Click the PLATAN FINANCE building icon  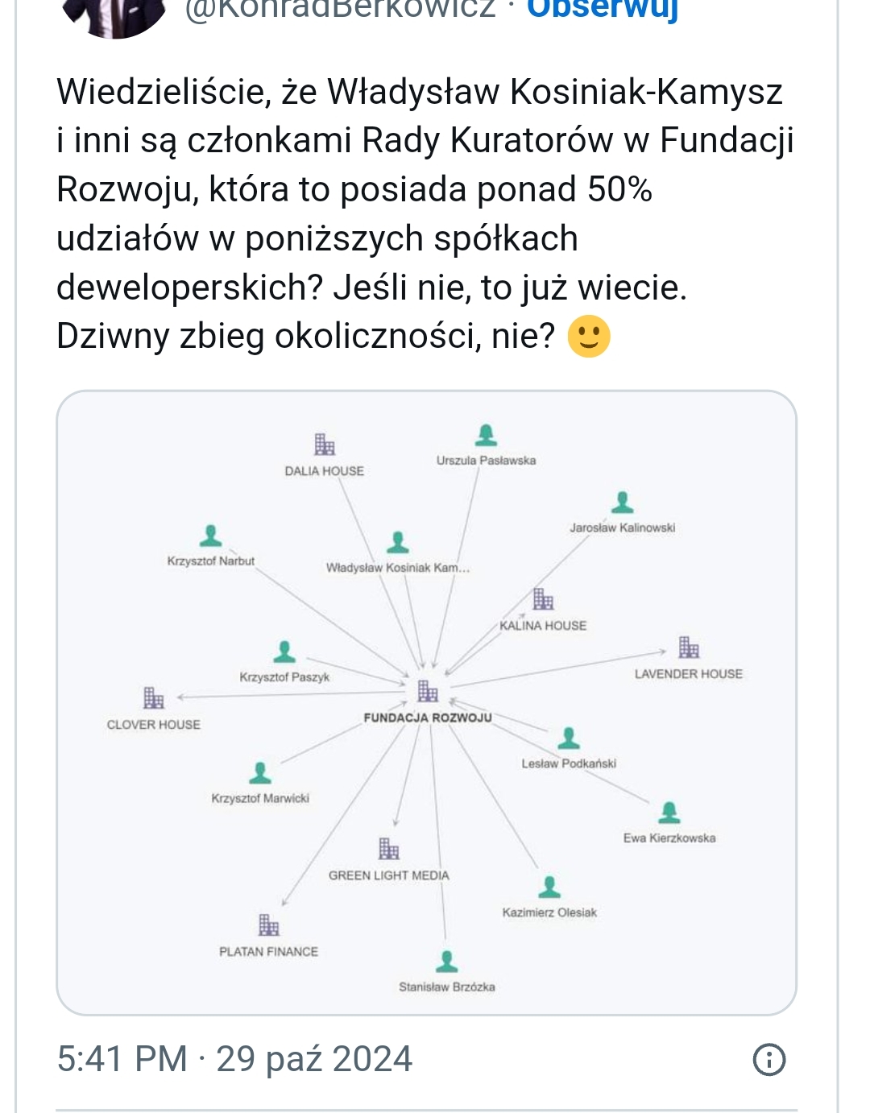[x=269, y=925]
